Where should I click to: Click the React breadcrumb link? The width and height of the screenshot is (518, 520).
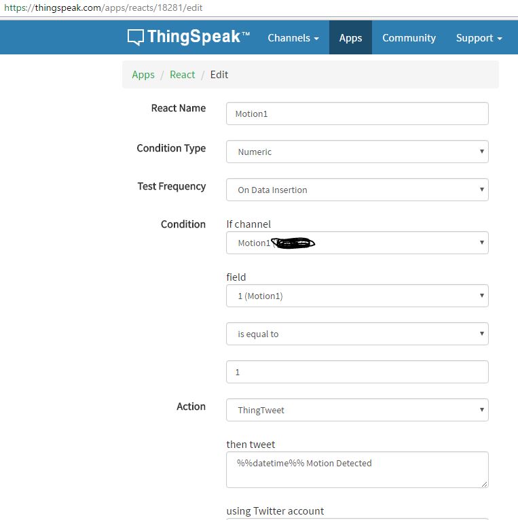[182, 75]
